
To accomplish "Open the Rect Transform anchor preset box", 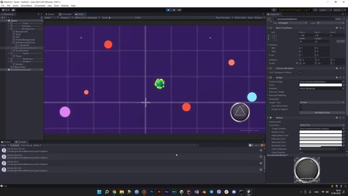I will click(x=273, y=38).
